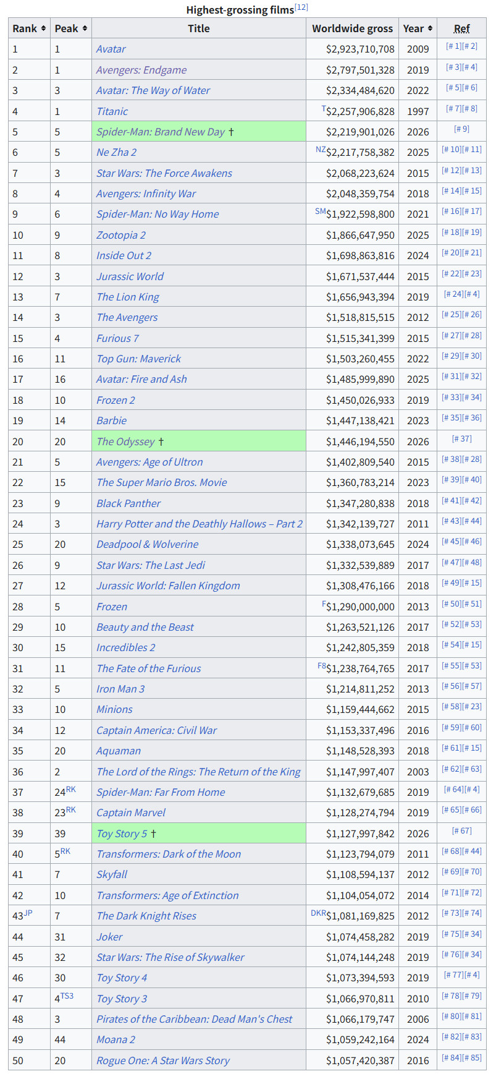Open the Barbie film link
Image resolution: width=496 pixels, height=1079 pixels.
click(x=112, y=420)
